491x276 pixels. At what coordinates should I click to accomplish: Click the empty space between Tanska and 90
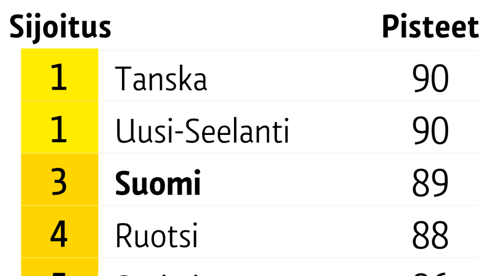pos(310,79)
